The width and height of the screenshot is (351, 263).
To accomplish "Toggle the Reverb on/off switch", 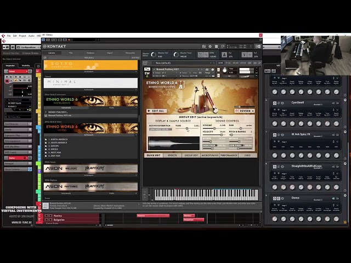I will pyautogui.click(x=237, y=111).
